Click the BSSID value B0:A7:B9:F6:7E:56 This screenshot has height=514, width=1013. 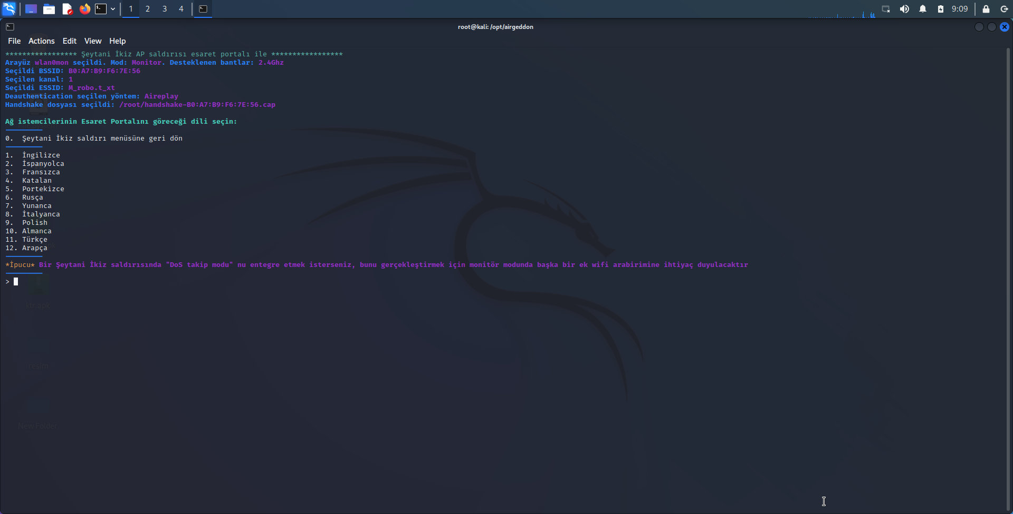click(x=104, y=71)
